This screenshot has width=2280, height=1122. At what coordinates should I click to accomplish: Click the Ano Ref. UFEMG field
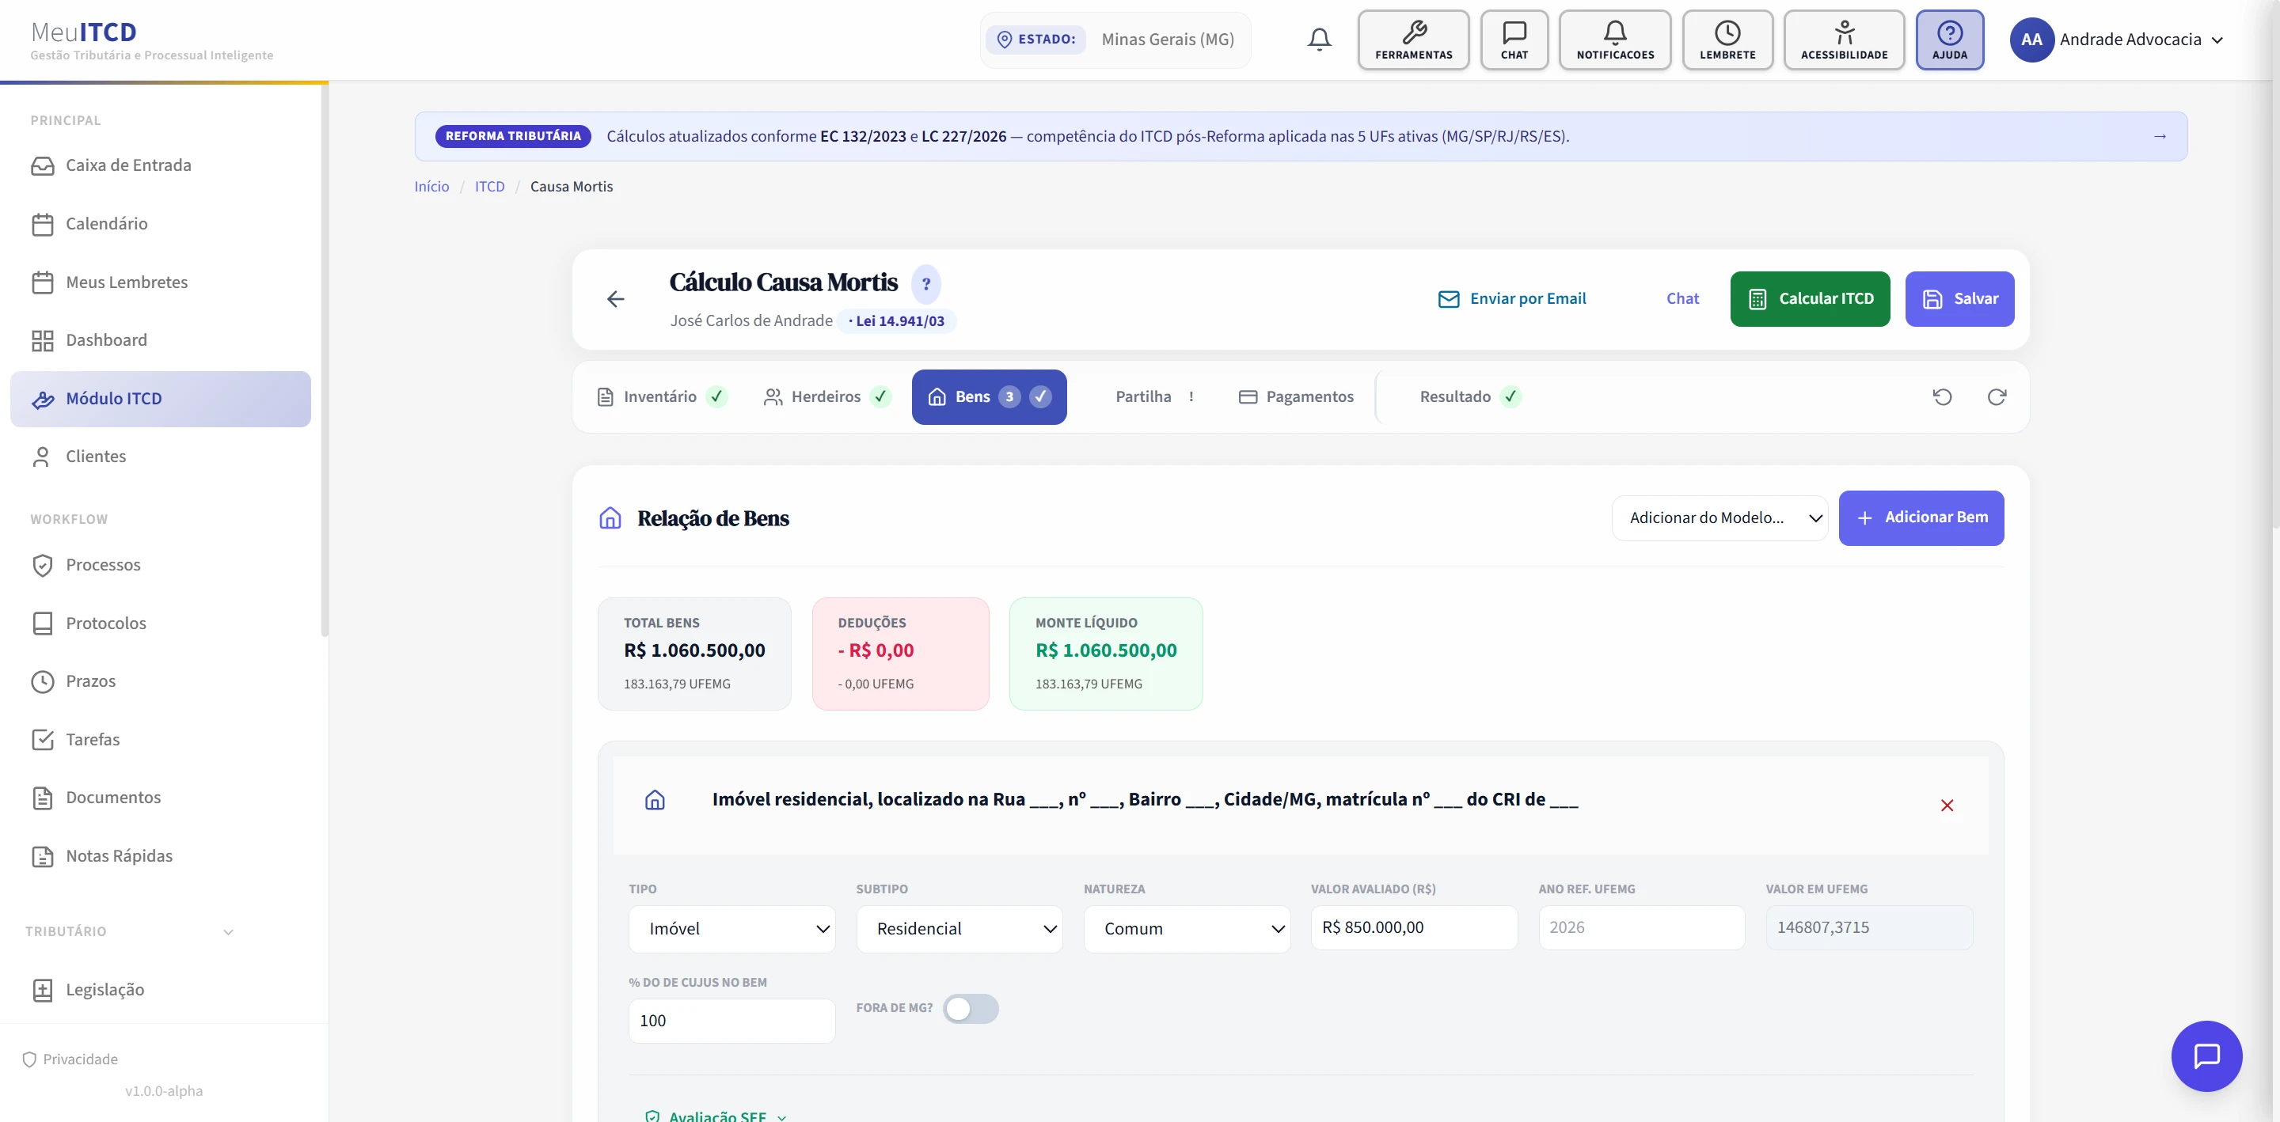point(1641,927)
